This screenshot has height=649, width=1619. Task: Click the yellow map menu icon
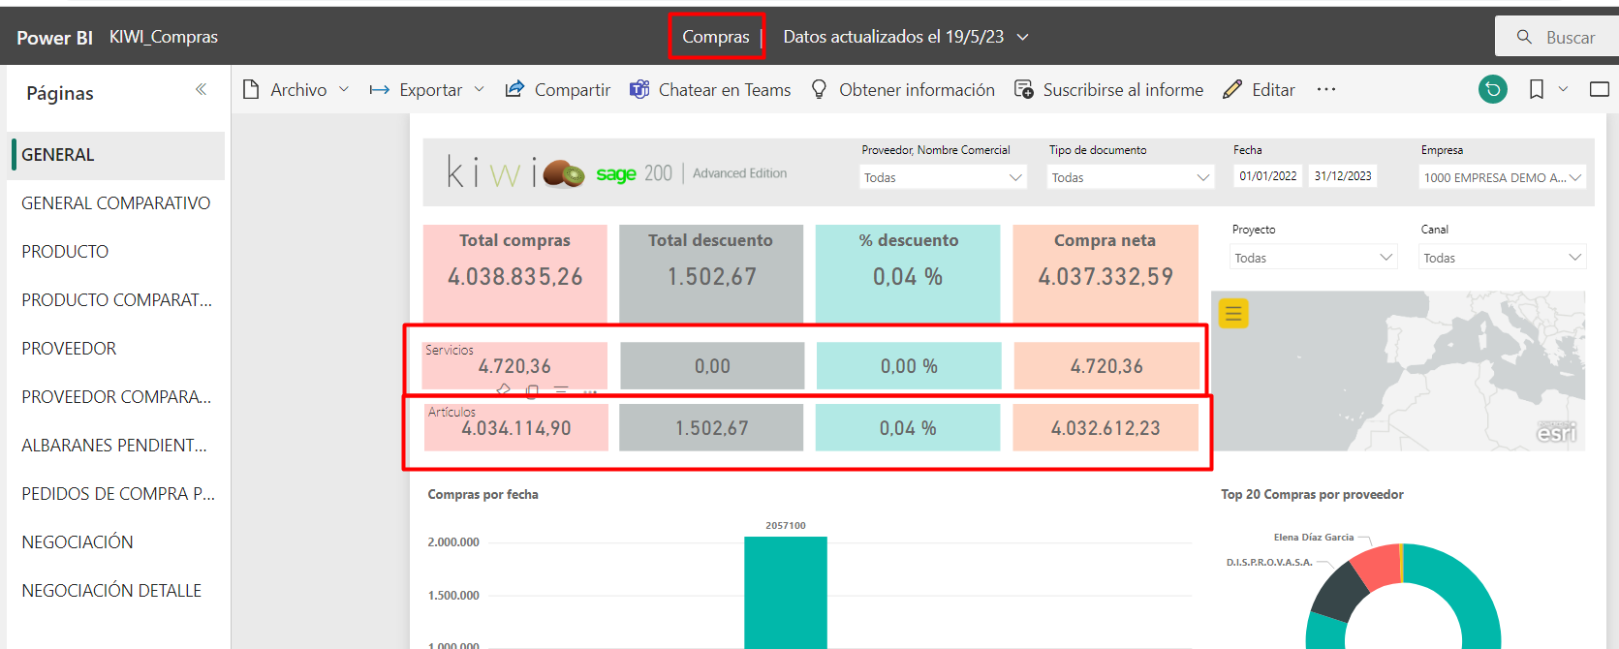click(1233, 313)
